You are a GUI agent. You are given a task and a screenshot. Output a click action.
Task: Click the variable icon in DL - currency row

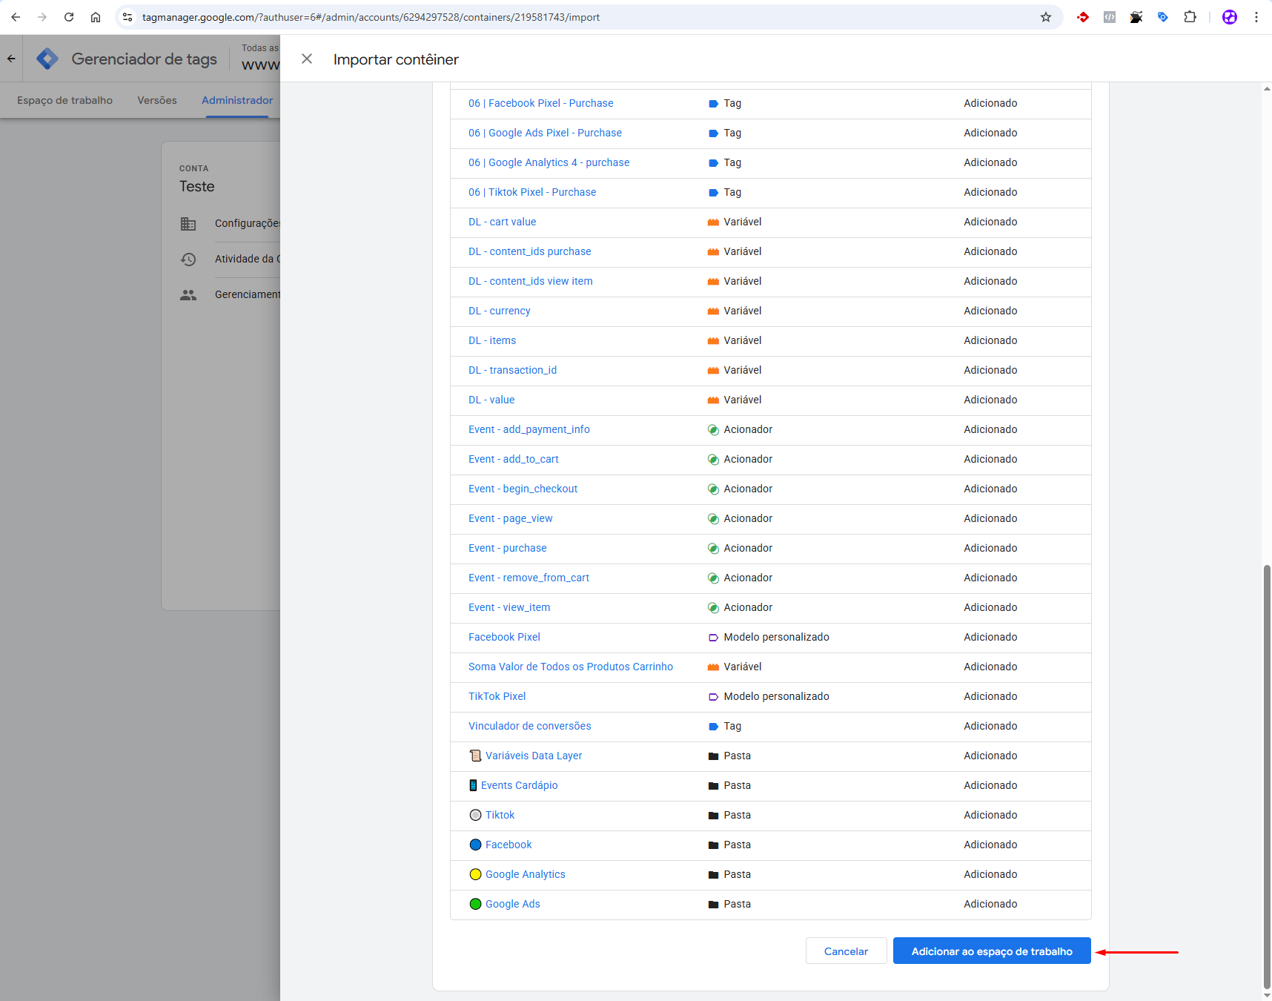coord(713,311)
